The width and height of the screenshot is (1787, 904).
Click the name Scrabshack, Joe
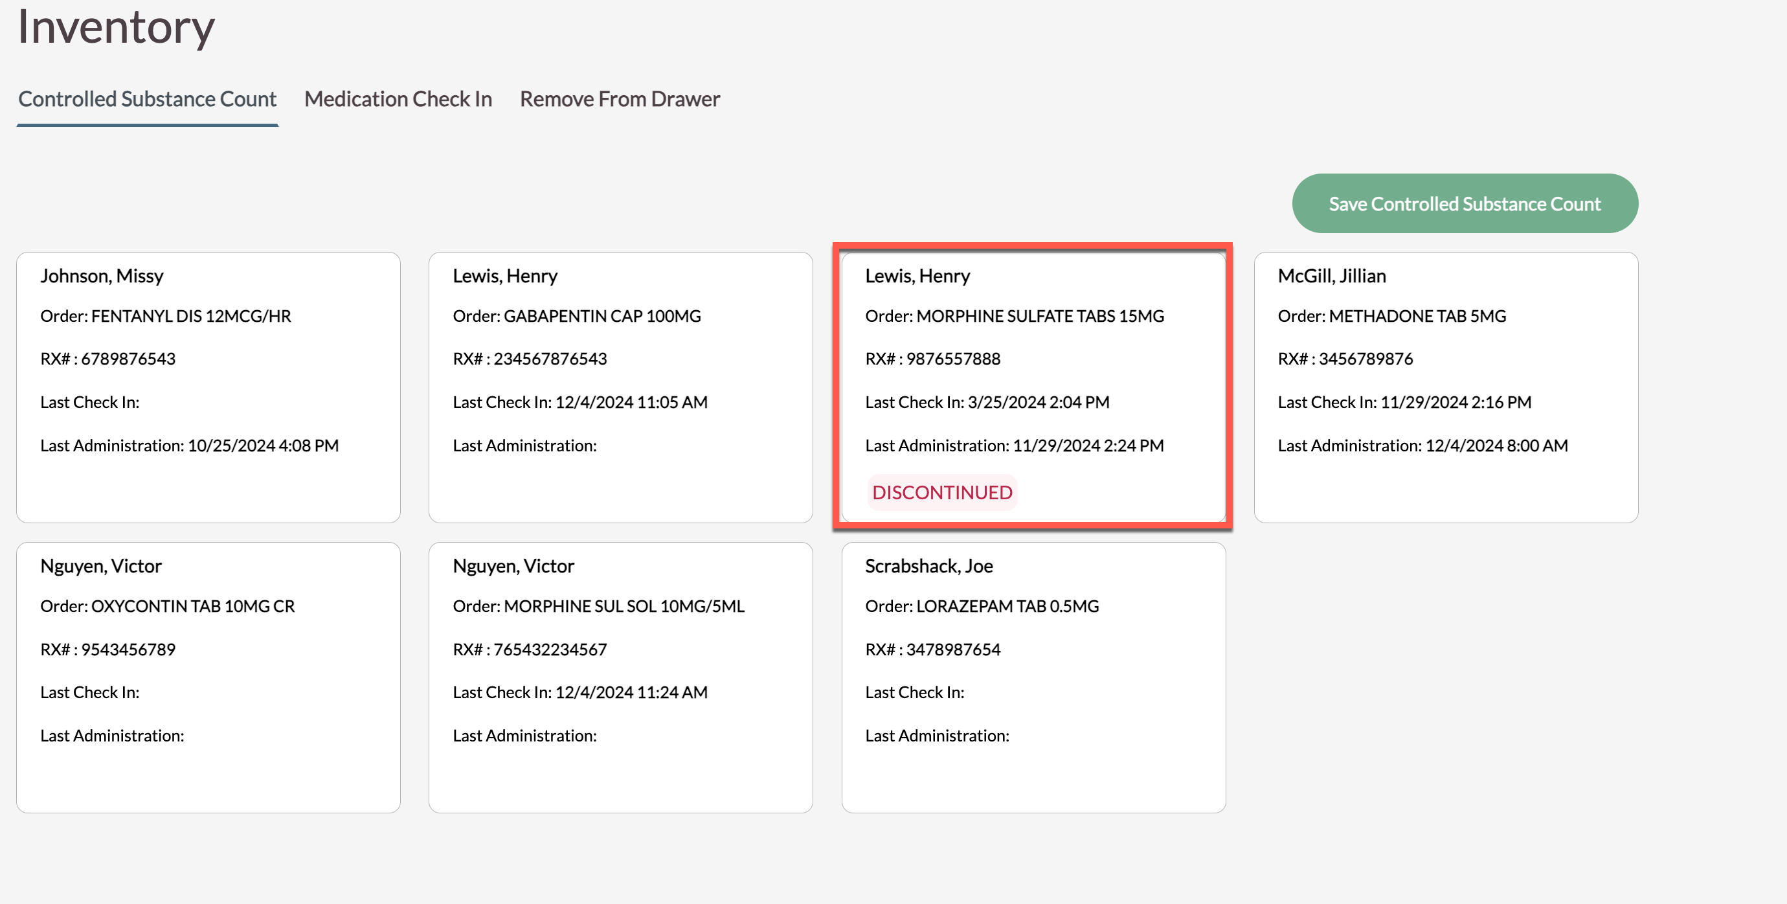(928, 566)
